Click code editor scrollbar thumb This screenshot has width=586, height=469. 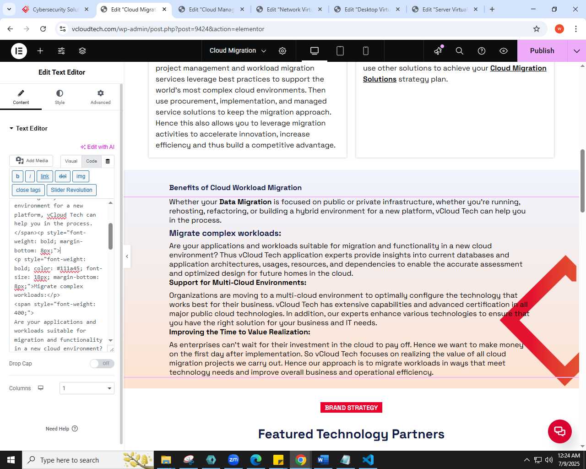point(110,236)
